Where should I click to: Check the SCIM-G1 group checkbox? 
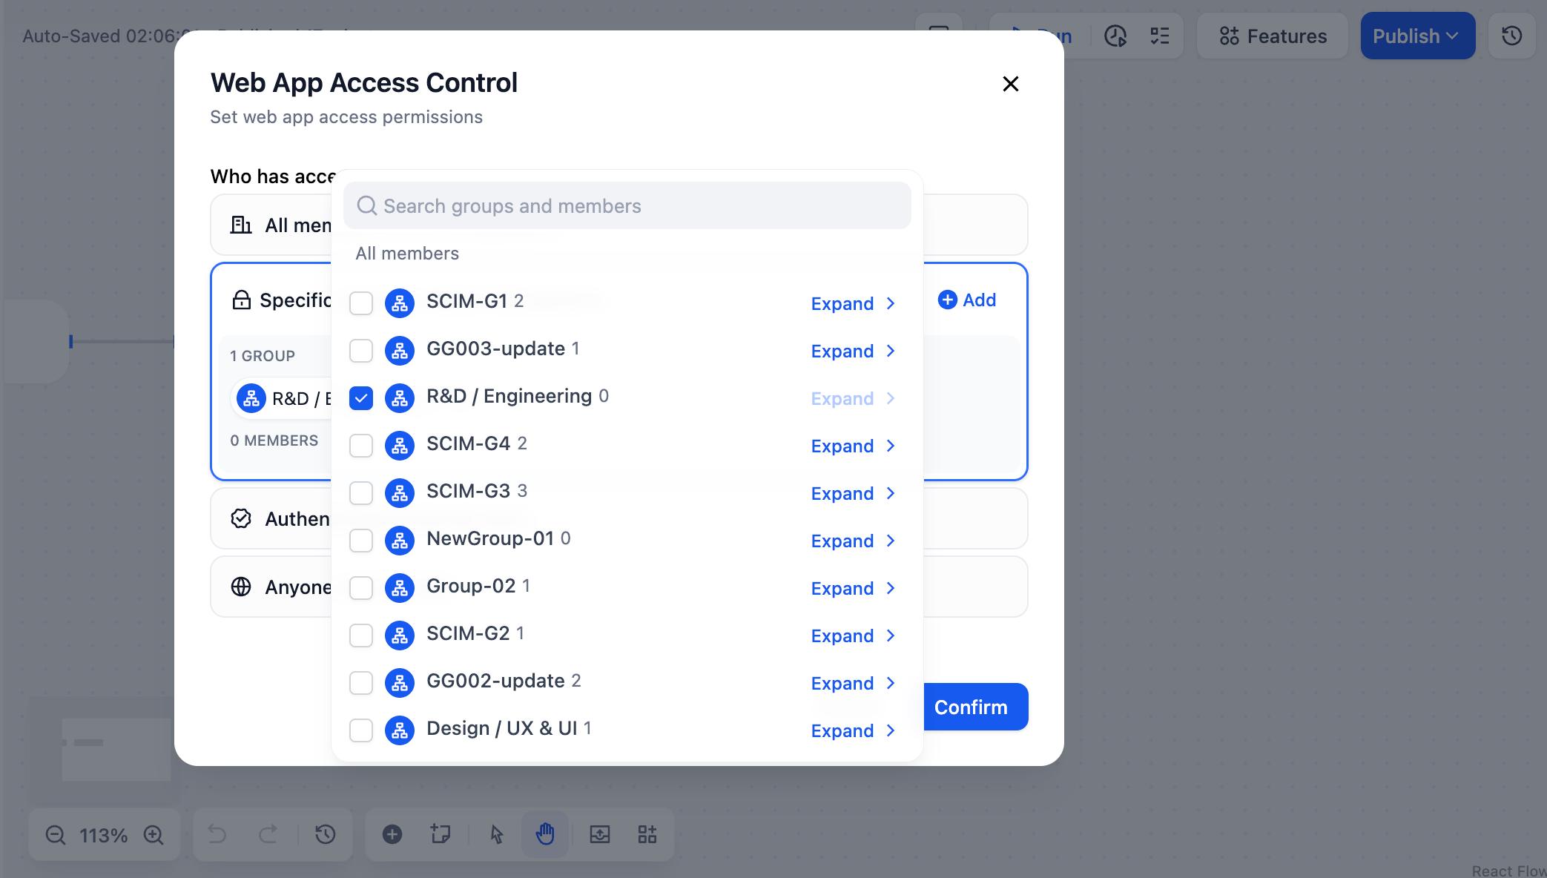pos(361,303)
